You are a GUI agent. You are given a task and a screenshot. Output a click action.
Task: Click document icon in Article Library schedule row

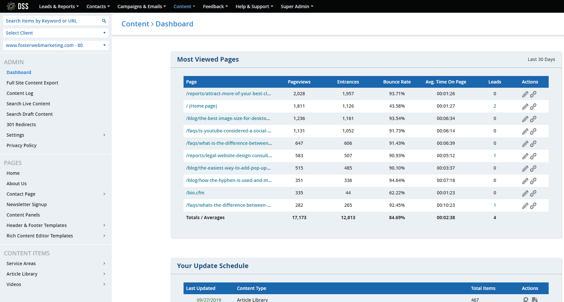tap(535, 299)
